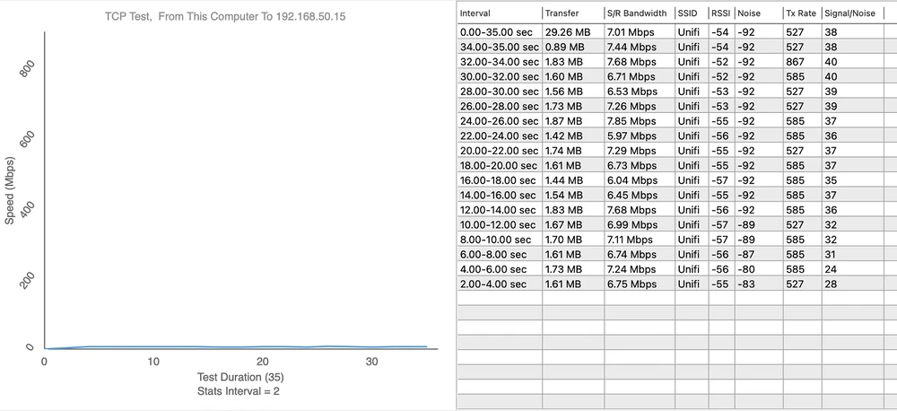This screenshot has height=411, width=897.
Task: Select the 2.00-4.00 sec interval row
Action: (499, 284)
